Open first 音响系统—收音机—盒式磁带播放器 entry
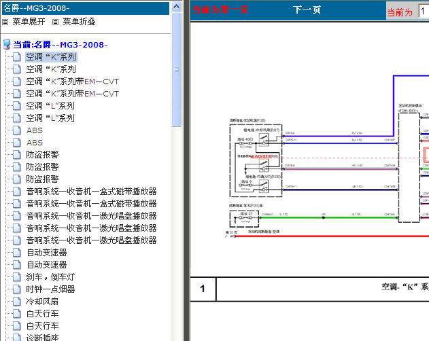Image resolution: width=429 pixels, height=341 pixels. coord(91,192)
